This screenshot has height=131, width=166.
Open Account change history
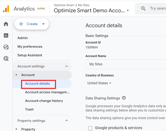[x=44, y=101]
